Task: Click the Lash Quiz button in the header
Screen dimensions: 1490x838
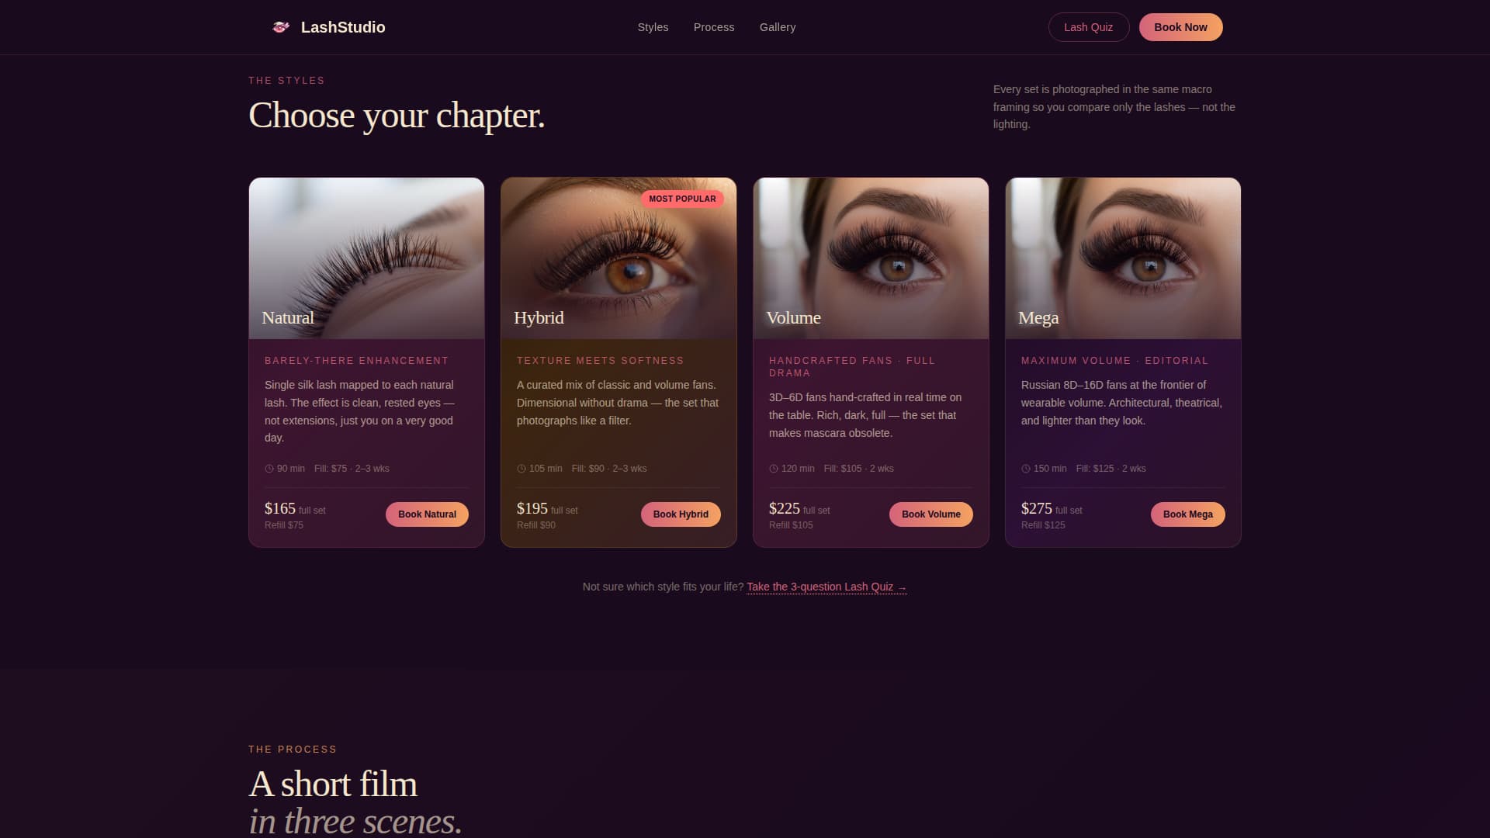Action: tap(1089, 27)
